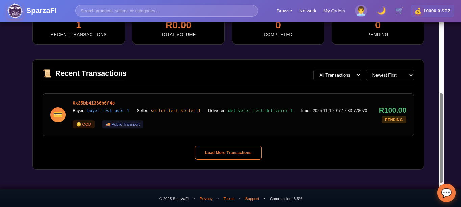Open the shopping cart icon

point(399,11)
